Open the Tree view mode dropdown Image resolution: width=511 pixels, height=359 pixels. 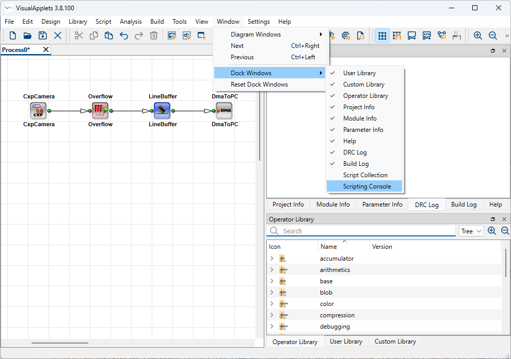pyautogui.click(x=471, y=231)
